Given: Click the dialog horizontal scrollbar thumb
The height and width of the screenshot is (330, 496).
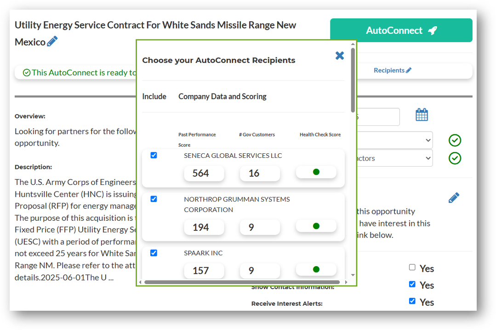Looking at the screenshot, I should click(242, 282).
